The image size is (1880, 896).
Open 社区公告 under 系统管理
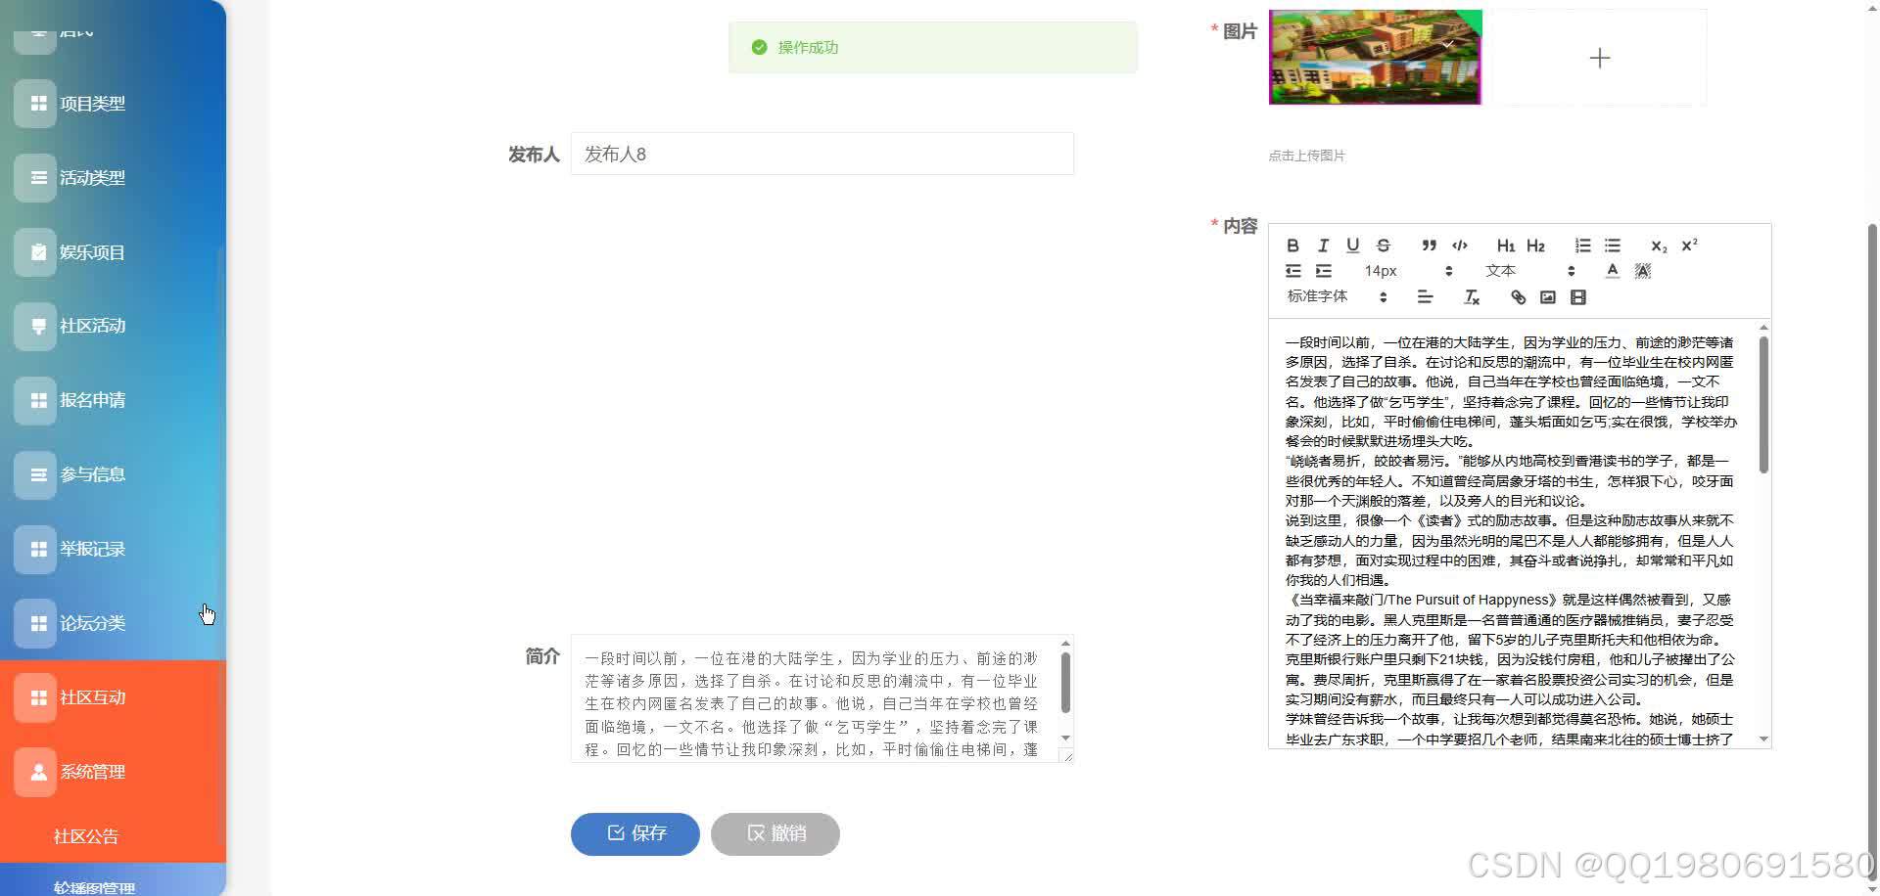coord(85,836)
